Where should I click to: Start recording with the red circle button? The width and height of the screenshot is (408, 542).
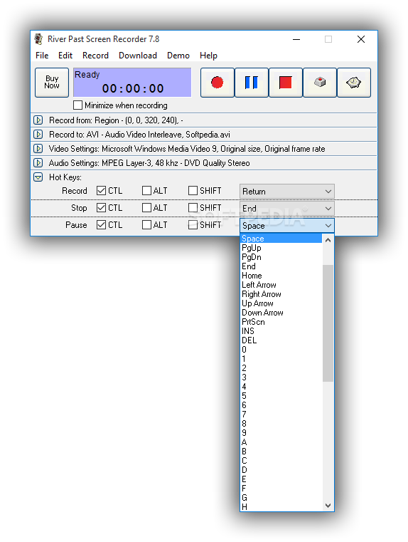tap(218, 83)
